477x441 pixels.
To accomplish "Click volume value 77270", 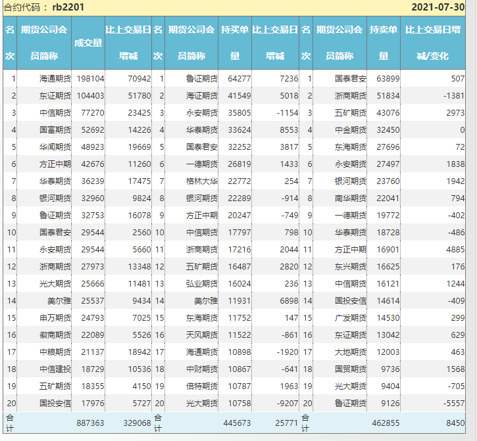I will coord(93,113).
